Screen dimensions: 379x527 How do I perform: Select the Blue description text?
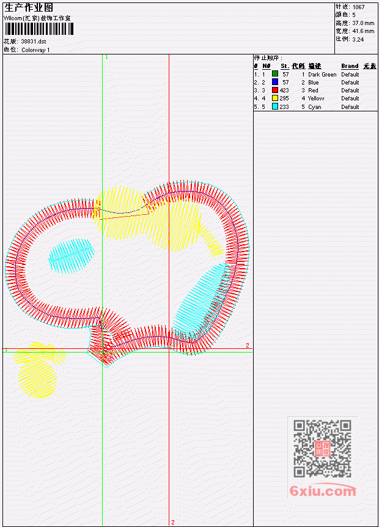coord(313,83)
